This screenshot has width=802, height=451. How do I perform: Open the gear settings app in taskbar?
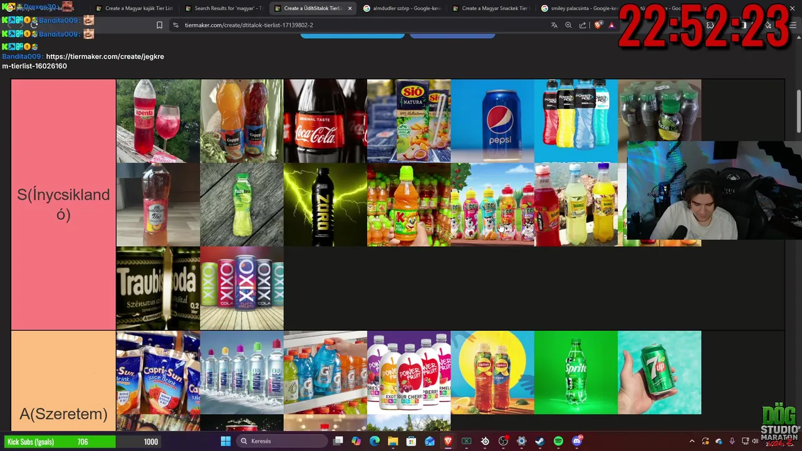[x=521, y=441]
